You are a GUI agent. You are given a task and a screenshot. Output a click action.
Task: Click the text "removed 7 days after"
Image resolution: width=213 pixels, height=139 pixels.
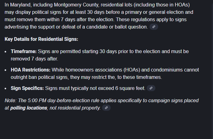point(34,58)
